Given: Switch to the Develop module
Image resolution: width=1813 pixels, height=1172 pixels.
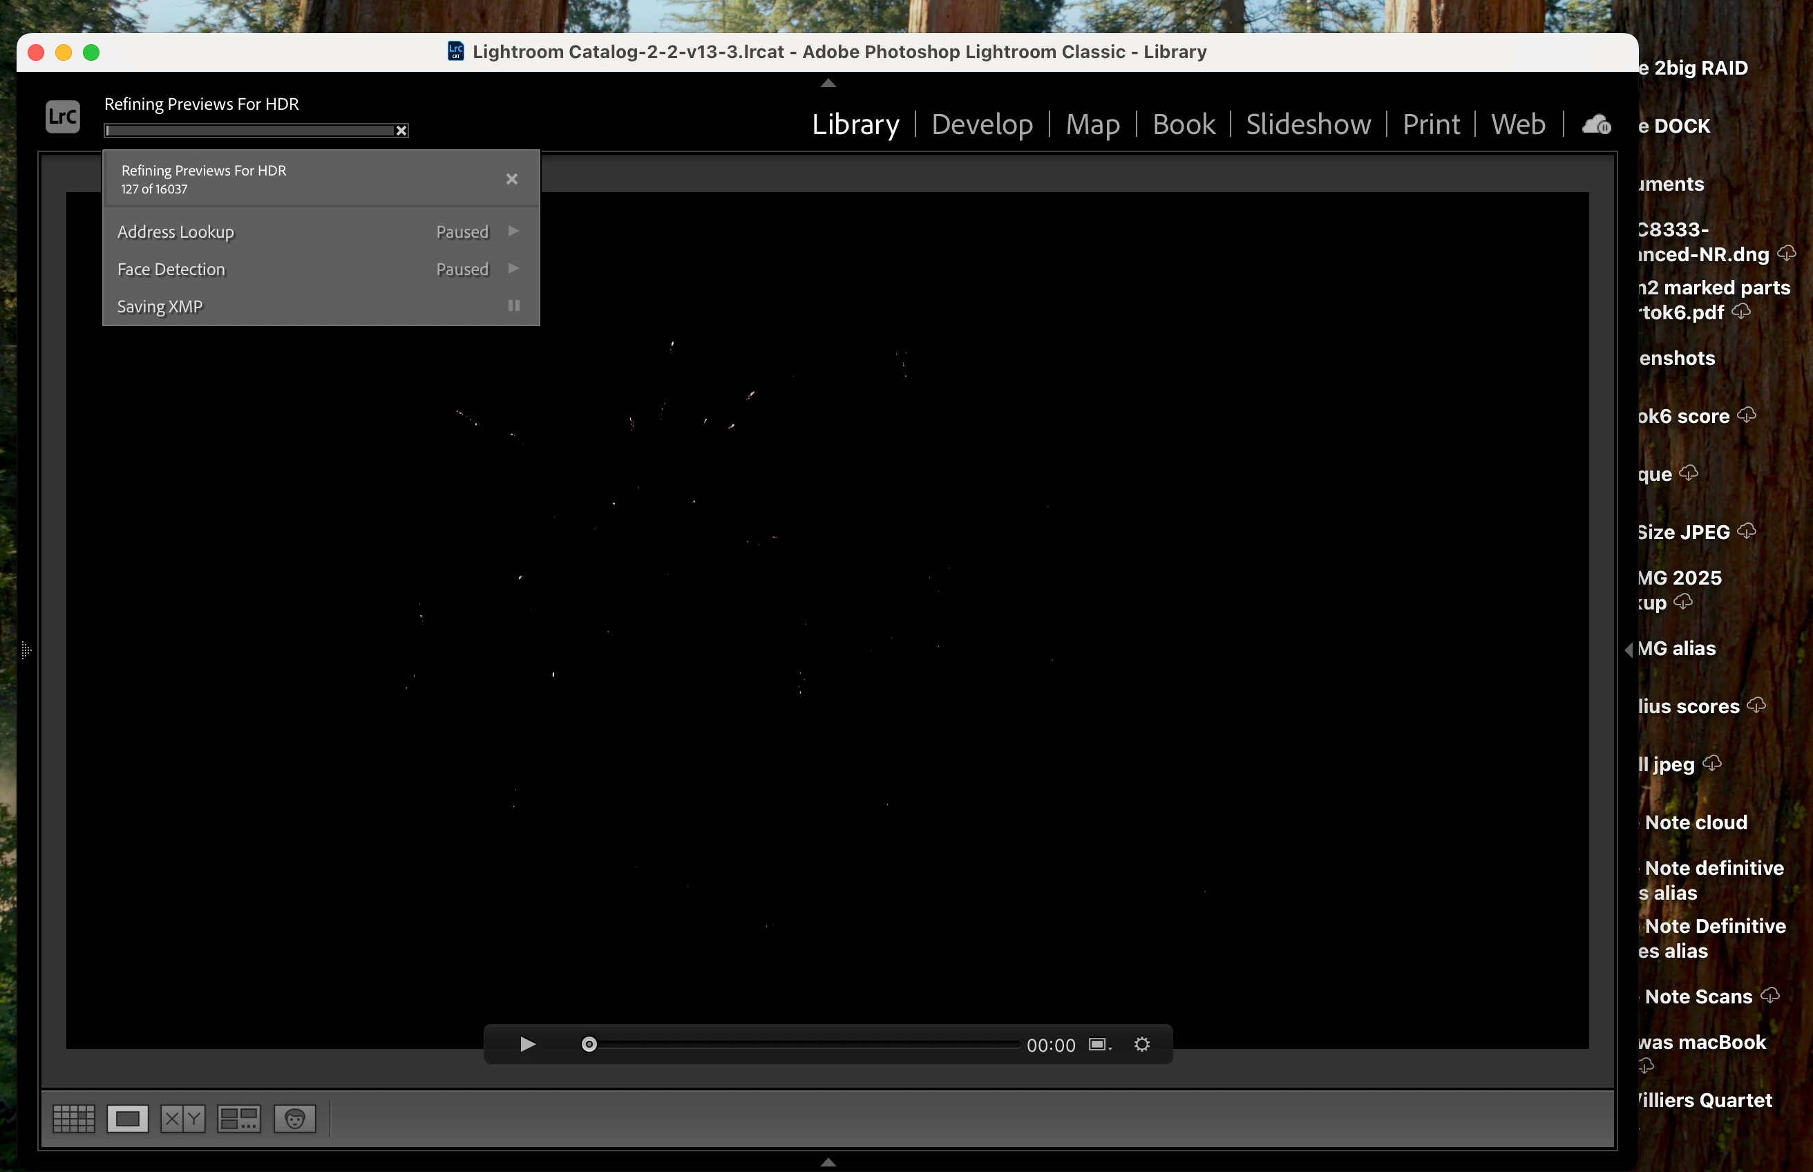Looking at the screenshot, I should (x=981, y=124).
